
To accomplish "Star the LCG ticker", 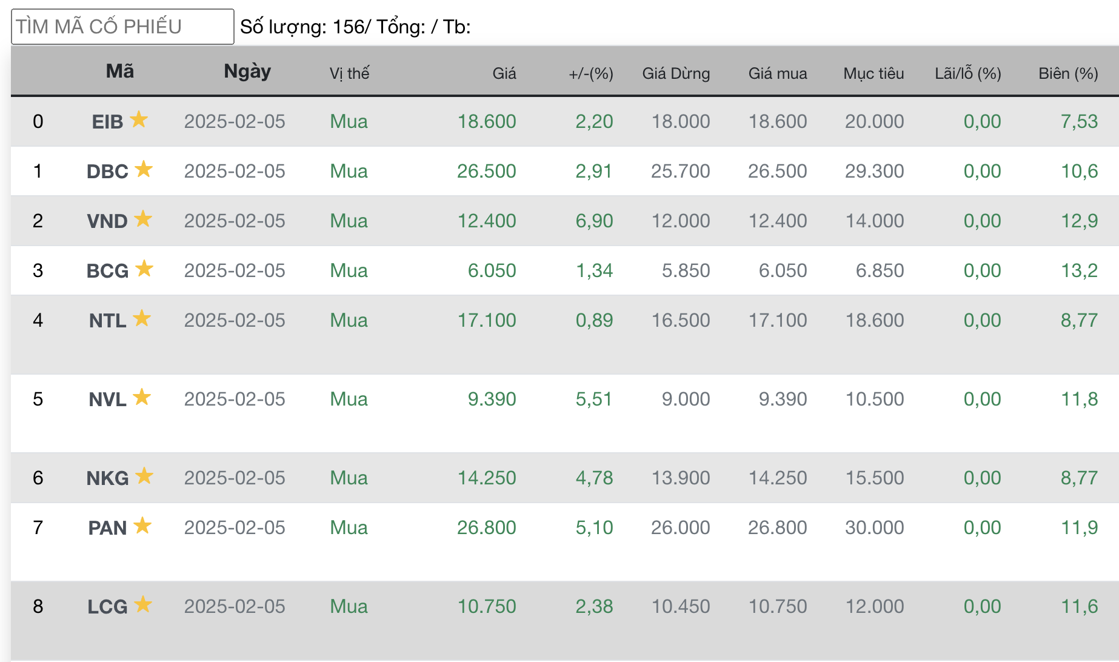I will coord(143,604).
